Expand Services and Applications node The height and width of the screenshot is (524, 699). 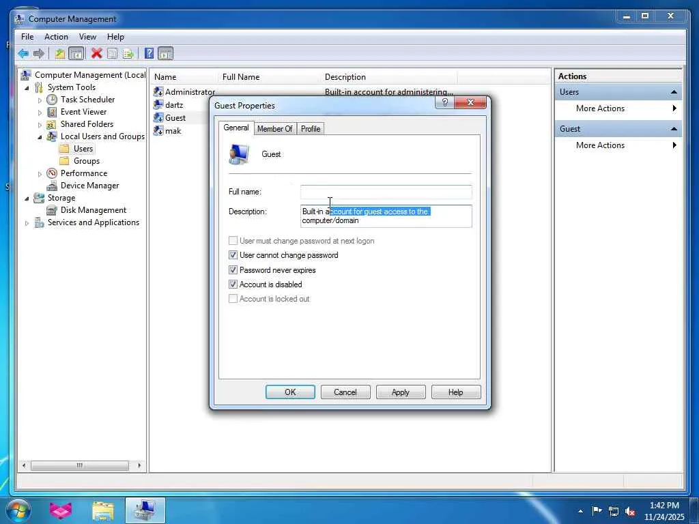pyautogui.click(x=27, y=223)
